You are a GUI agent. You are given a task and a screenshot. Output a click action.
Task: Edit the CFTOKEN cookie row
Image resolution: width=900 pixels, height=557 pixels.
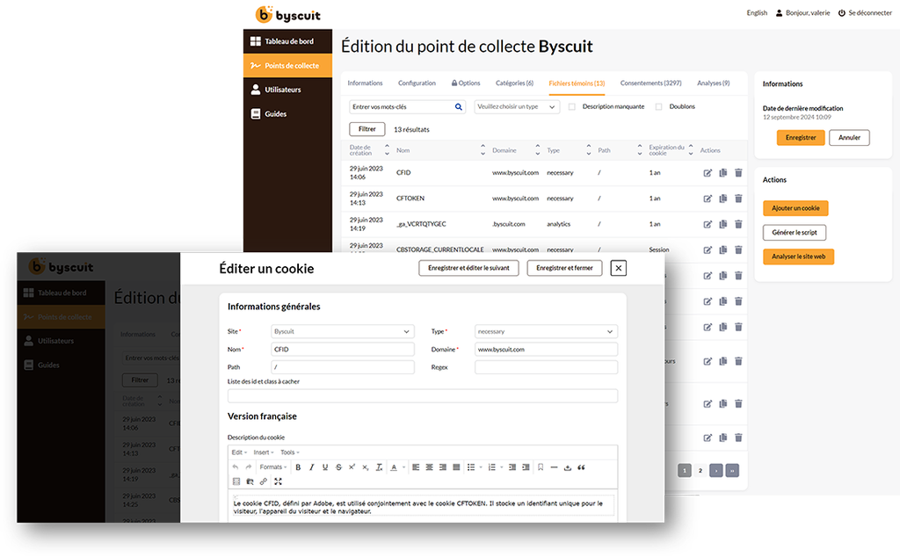click(708, 199)
